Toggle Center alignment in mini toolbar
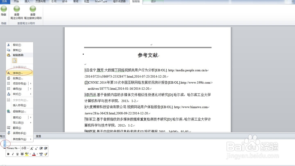295x166 pixels. (22, 154)
